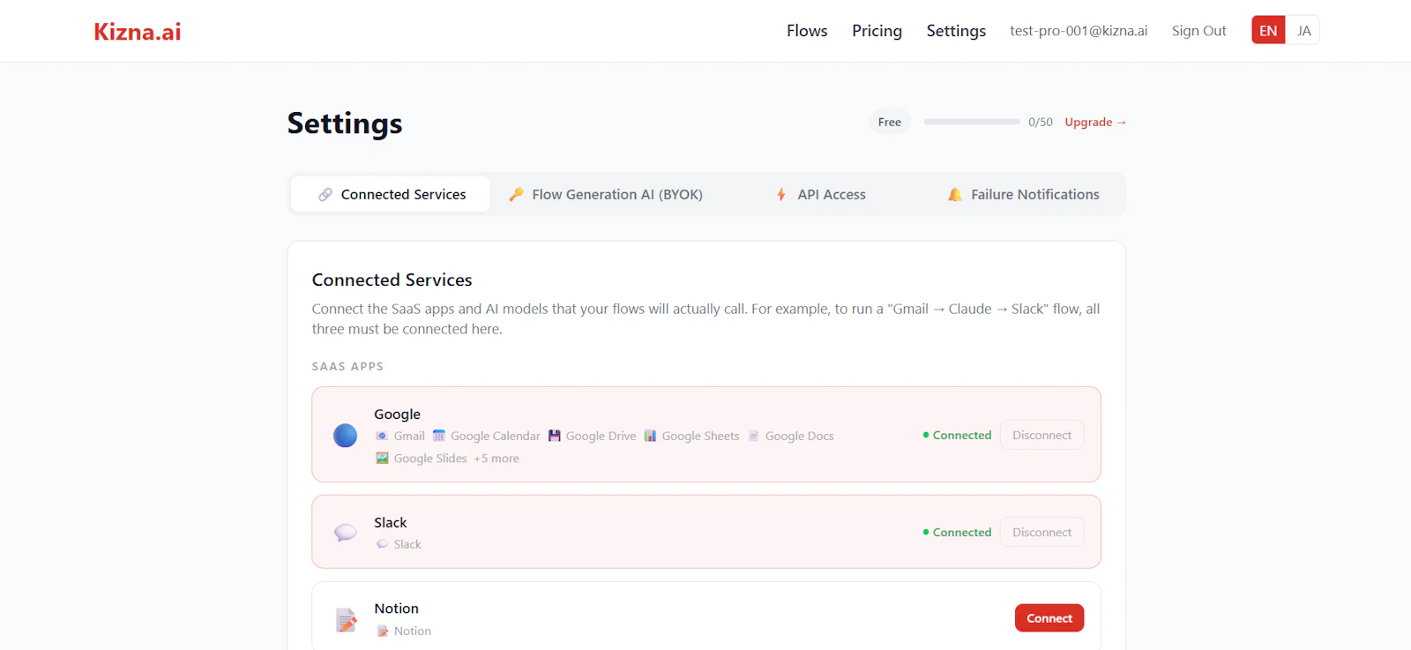The height and width of the screenshot is (650, 1411).
Task: Select the Connected Services tab
Action: click(391, 194)
